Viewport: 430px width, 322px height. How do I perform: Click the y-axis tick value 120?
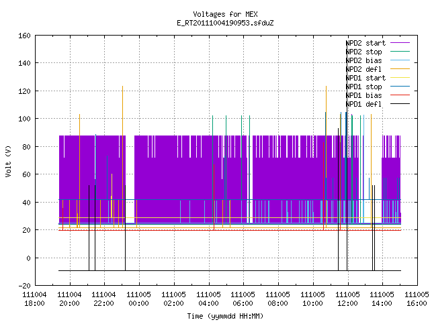(x=24, y=91)
